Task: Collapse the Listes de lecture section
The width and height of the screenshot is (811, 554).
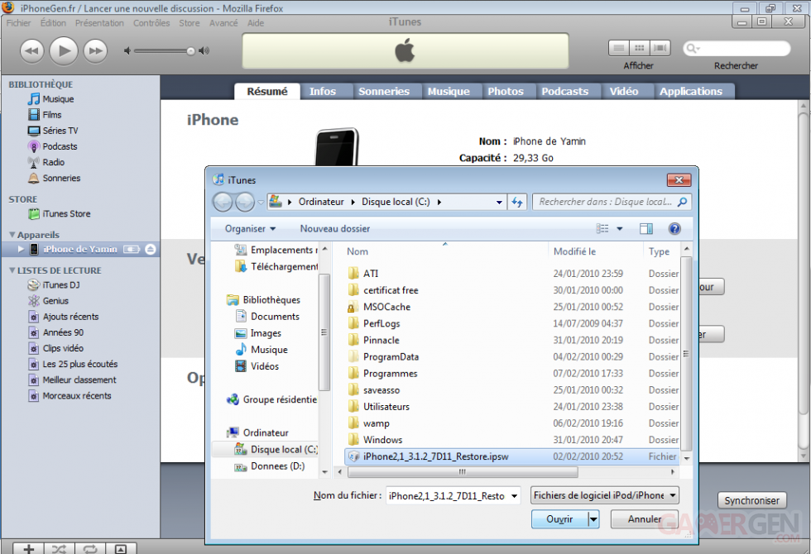Action: 12,270
